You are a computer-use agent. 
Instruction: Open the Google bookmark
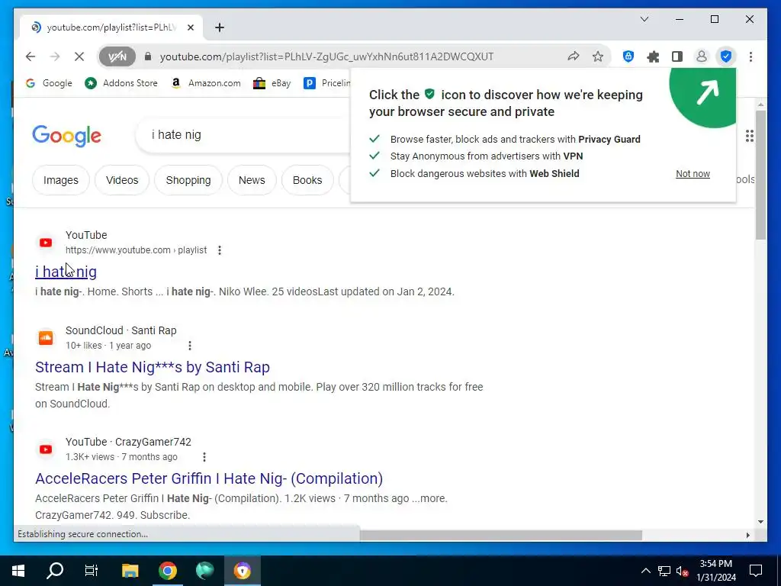click(49, 83)
